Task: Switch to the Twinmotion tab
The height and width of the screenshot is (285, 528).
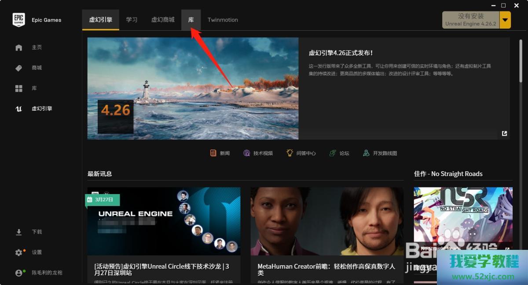Action: [223, 20]
